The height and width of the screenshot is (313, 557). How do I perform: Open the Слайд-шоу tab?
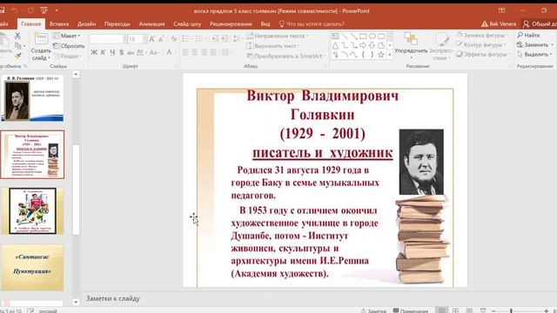187,23
